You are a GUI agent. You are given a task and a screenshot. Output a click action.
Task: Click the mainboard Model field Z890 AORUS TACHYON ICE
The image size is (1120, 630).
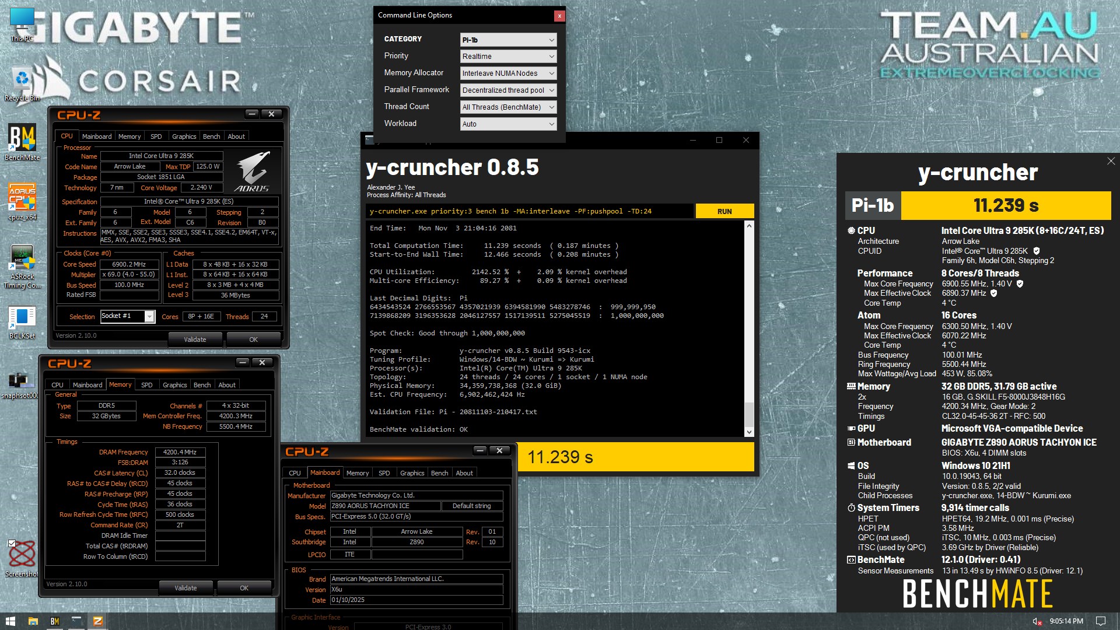point(385,506)
